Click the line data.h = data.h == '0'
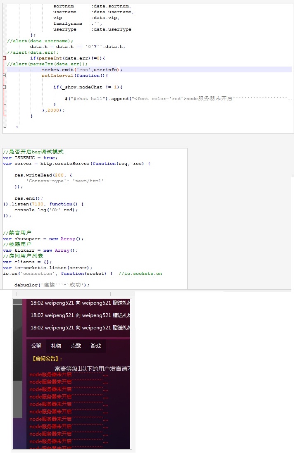The width and height of the screenshot is (295, 453). pos(78,47)
